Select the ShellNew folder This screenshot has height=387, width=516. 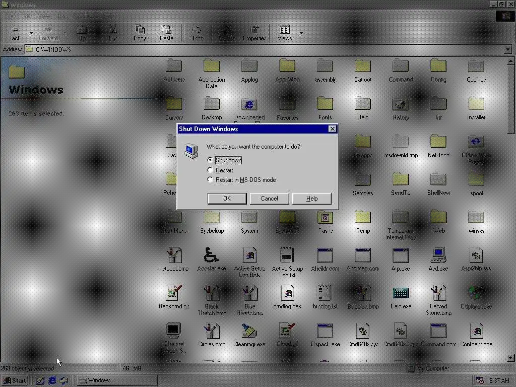click(x=438, y=184)
